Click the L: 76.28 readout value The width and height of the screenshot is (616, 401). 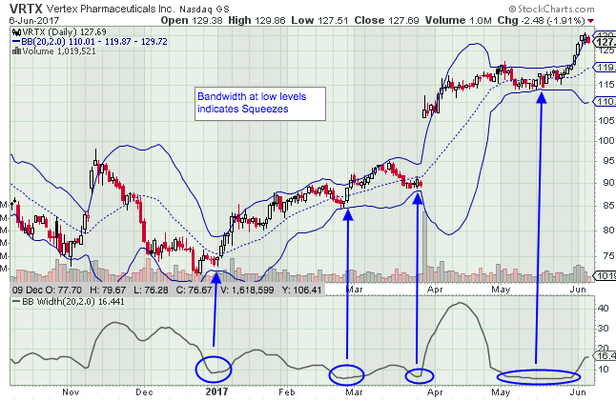151,291
